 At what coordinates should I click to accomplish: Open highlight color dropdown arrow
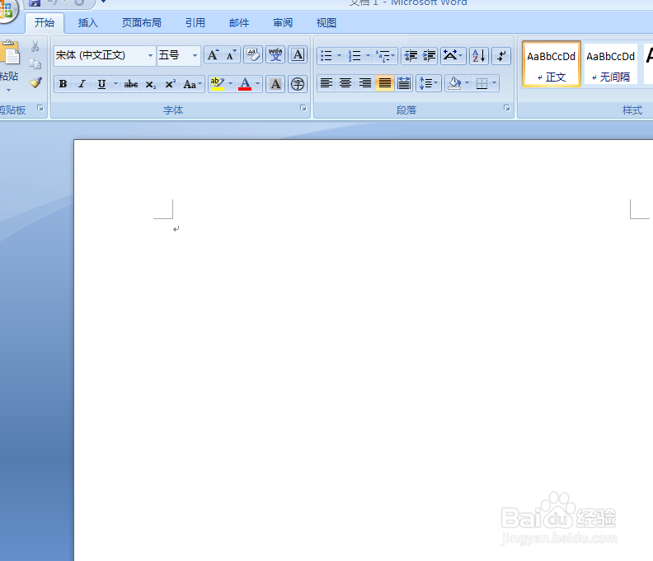pos(230,84)
